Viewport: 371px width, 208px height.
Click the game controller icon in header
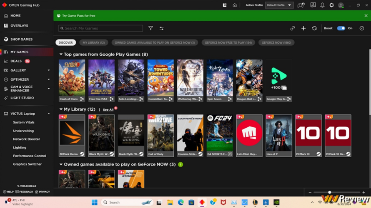(x=301, y=5)
